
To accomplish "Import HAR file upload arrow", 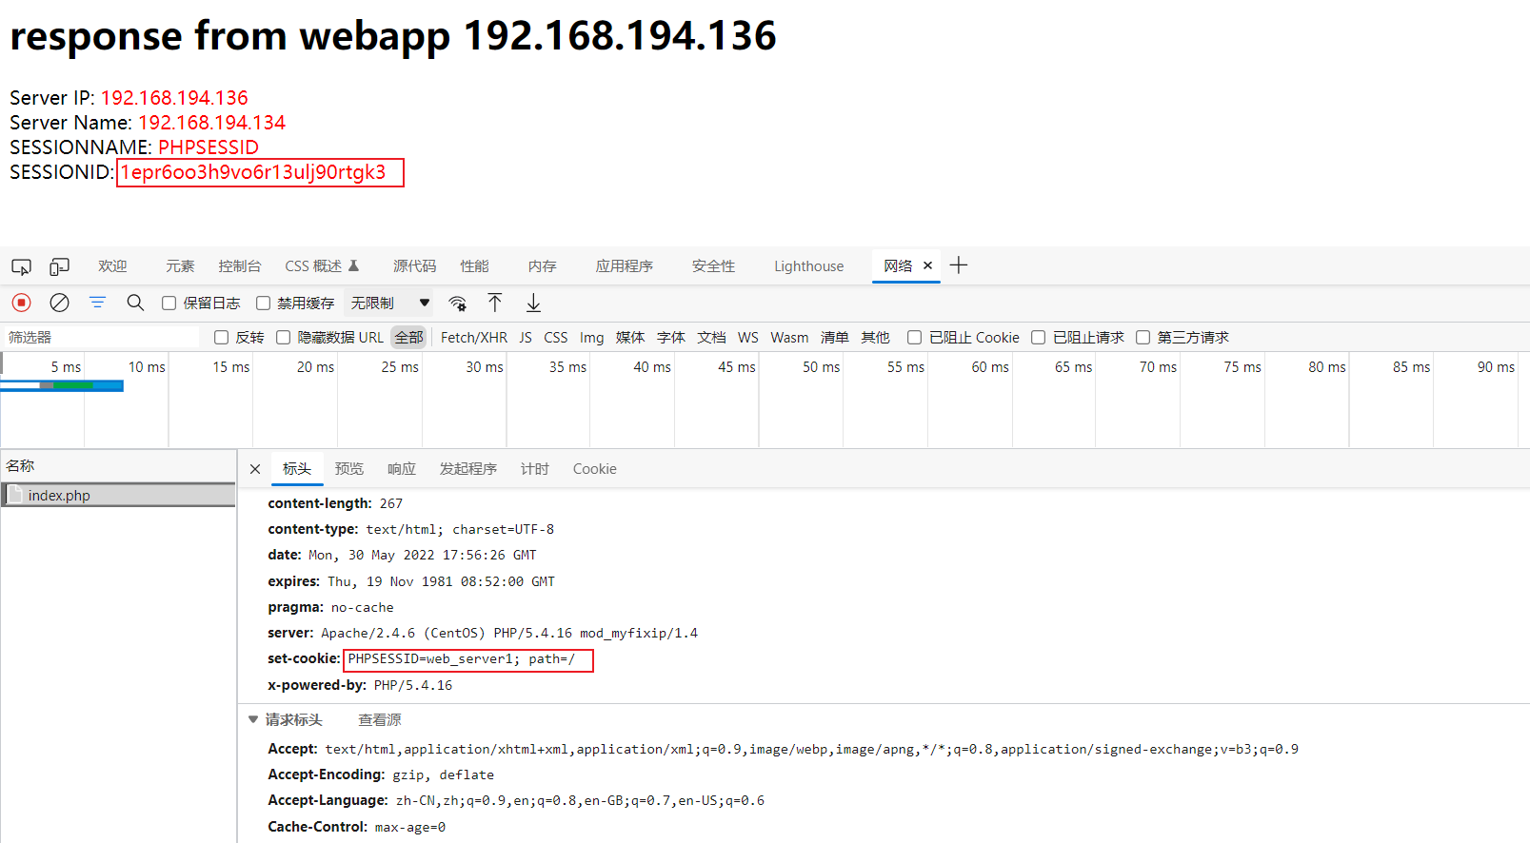I will (x=495, y=303).
